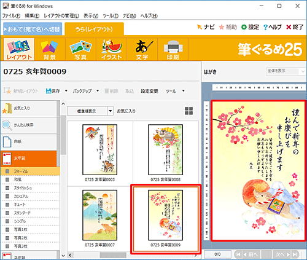Go to next page 次へ
307x260 pixels.
tap(282, 254)
